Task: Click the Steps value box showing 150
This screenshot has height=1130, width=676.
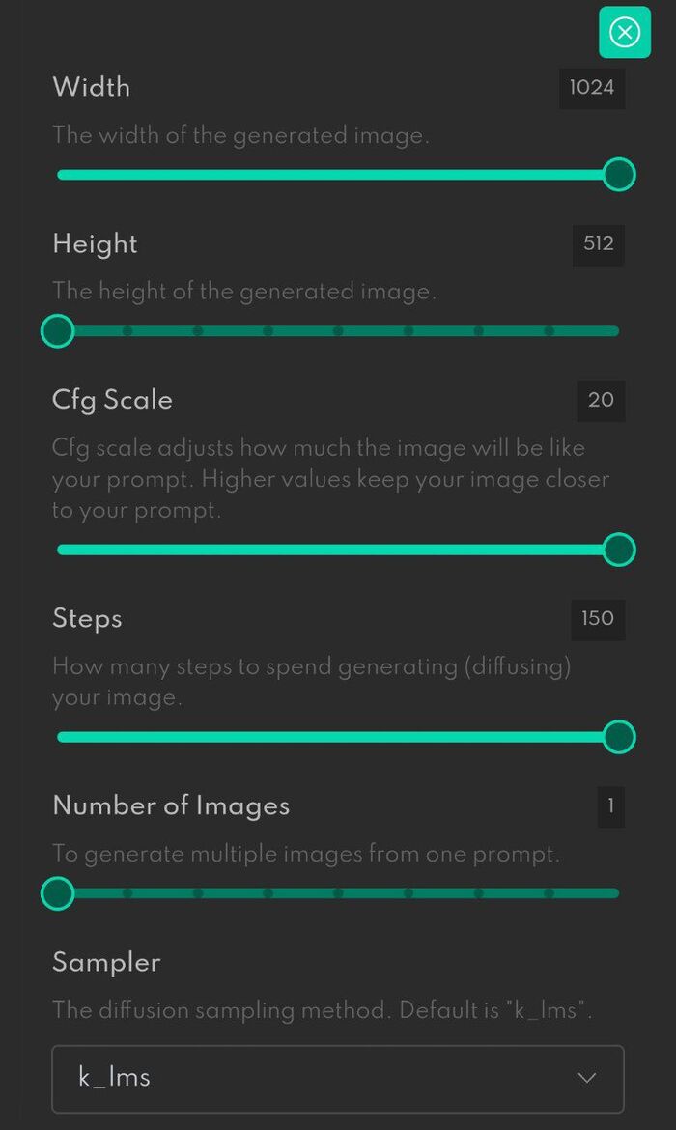Action: [x=598, y=618]
